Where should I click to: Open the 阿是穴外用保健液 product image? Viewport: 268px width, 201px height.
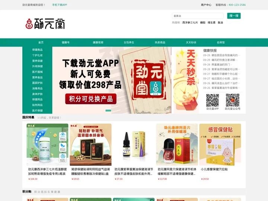177,144
